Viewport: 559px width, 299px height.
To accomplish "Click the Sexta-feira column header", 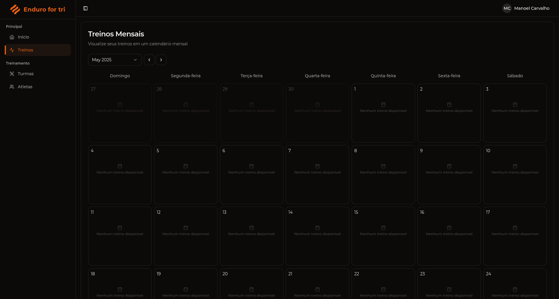I will (449, 76).
